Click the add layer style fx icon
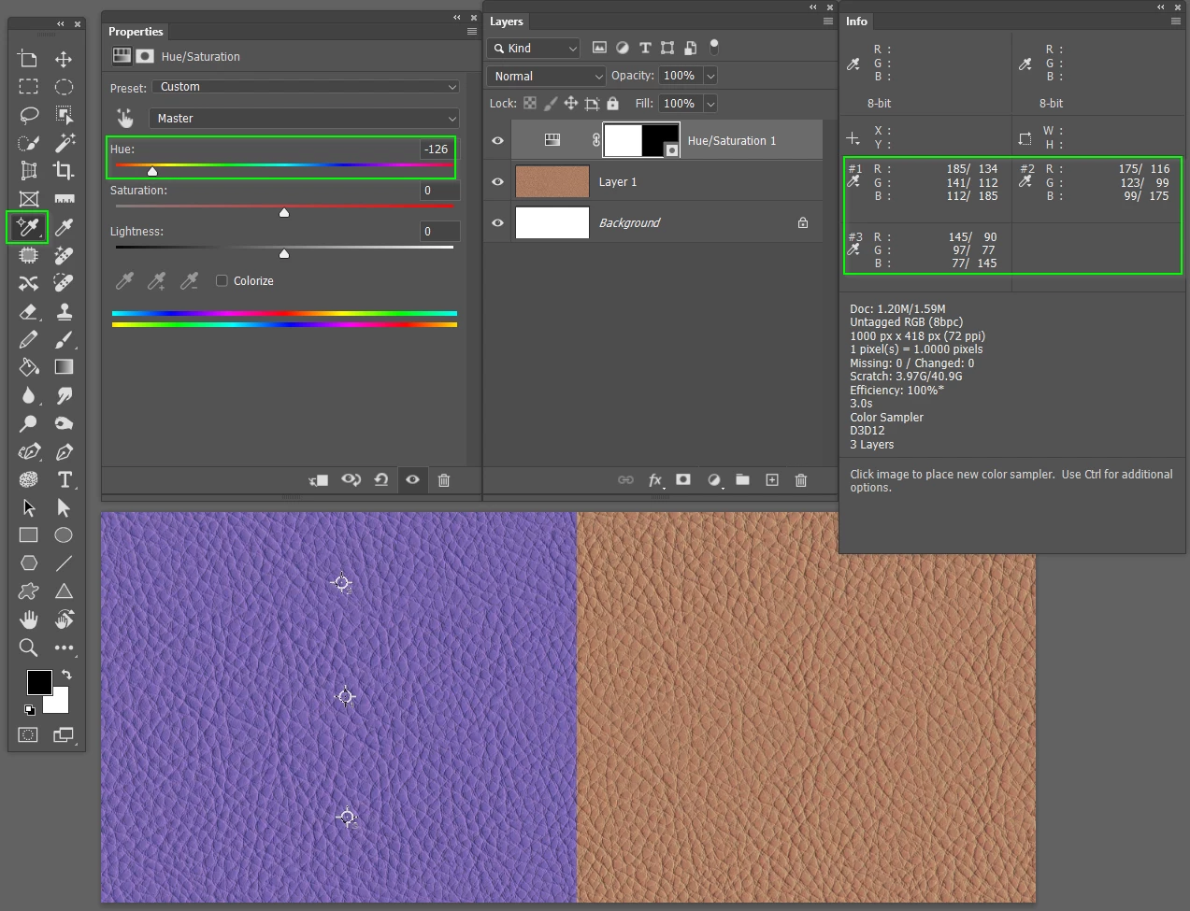Viewport: 1190px width, 911px height. (x=656, y=480)
